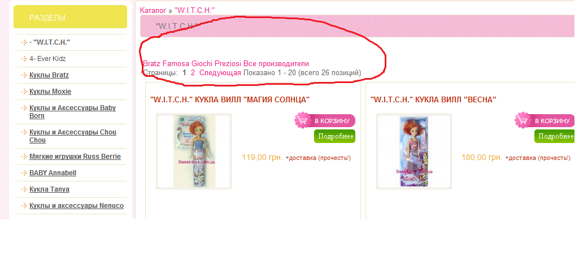Click the cart icon on the 119,00 грн. doll
Viewport: 579px width, 260px height.
click(302, 120)
